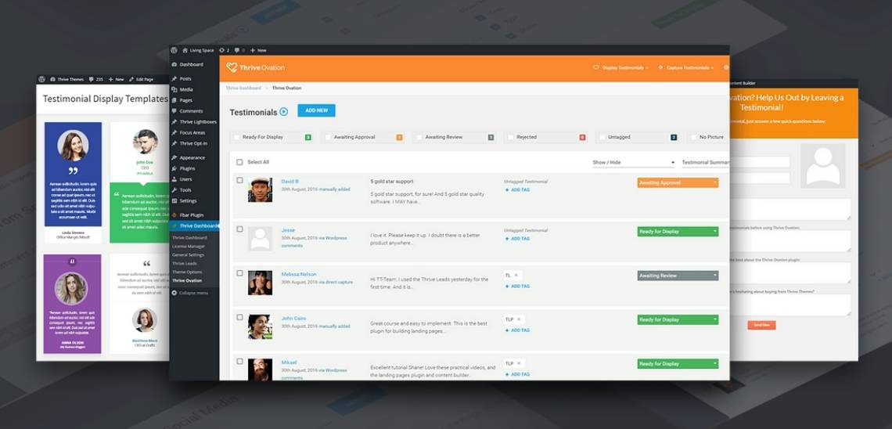Click the WordPress logo in the Living Space admin bar
The width and height of the screenshot is (892, 429).
click(x=174, y=50)
